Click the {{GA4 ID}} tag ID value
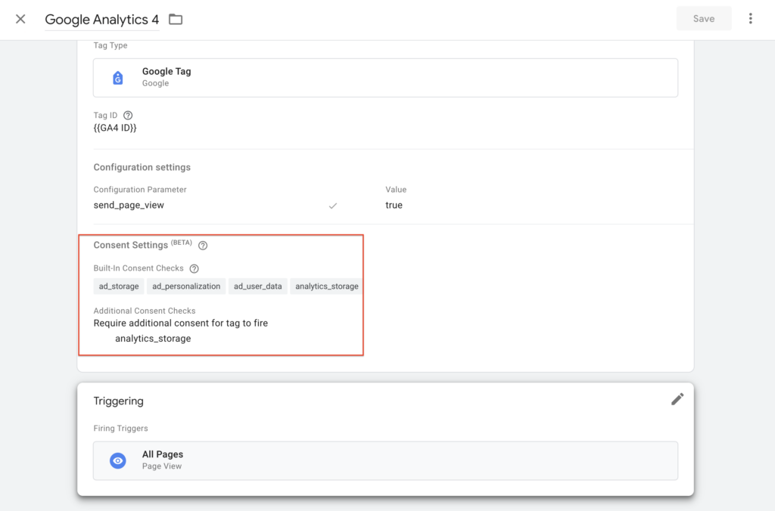The image size is (775, 511). click(115, 128)
